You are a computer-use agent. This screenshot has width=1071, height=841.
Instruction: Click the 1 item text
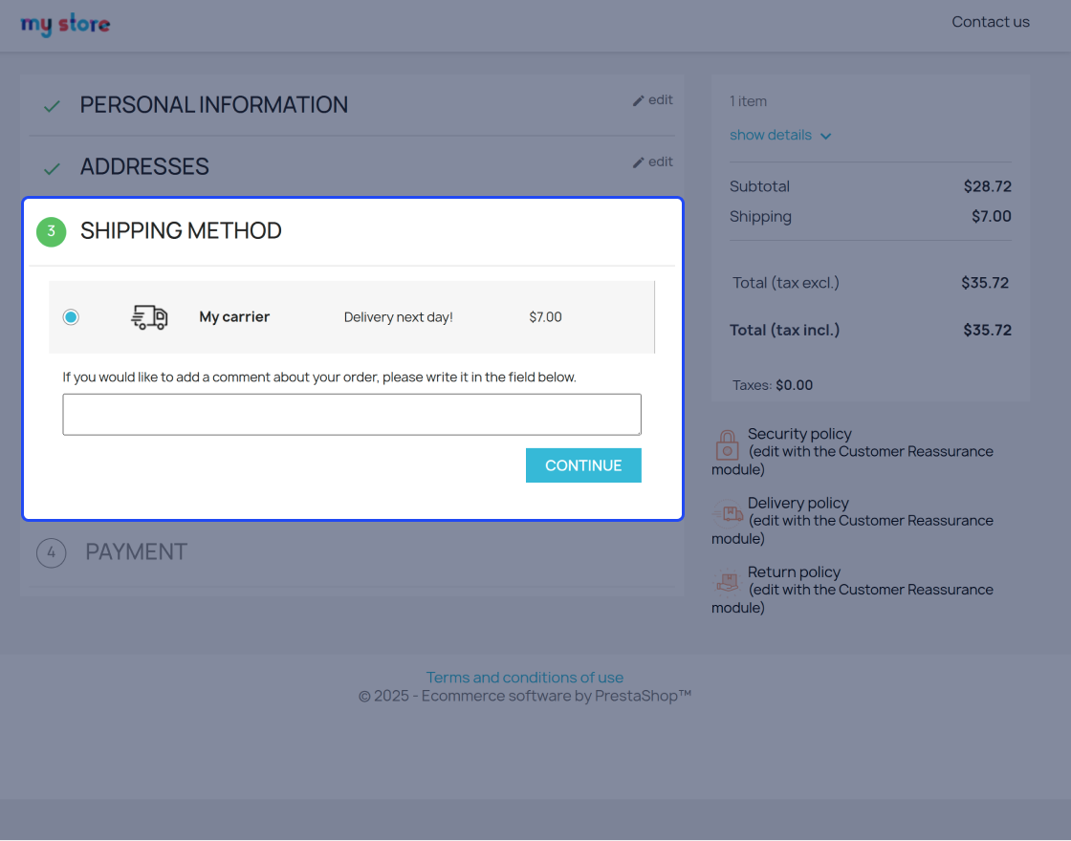pyautogui.click(x=748, y=101)
